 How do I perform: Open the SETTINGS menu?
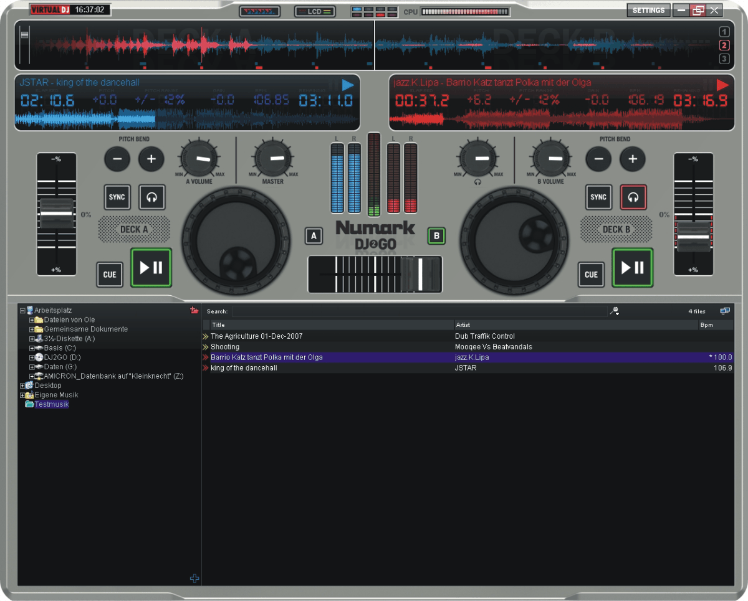[x=648, y=11]
